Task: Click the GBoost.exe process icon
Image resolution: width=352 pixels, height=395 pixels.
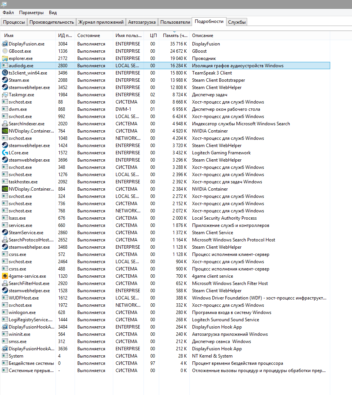Action: (x=5, y=51)
